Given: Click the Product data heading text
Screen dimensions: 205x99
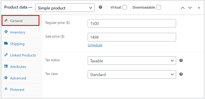Looking at the screenshot, I should (18, 7).
